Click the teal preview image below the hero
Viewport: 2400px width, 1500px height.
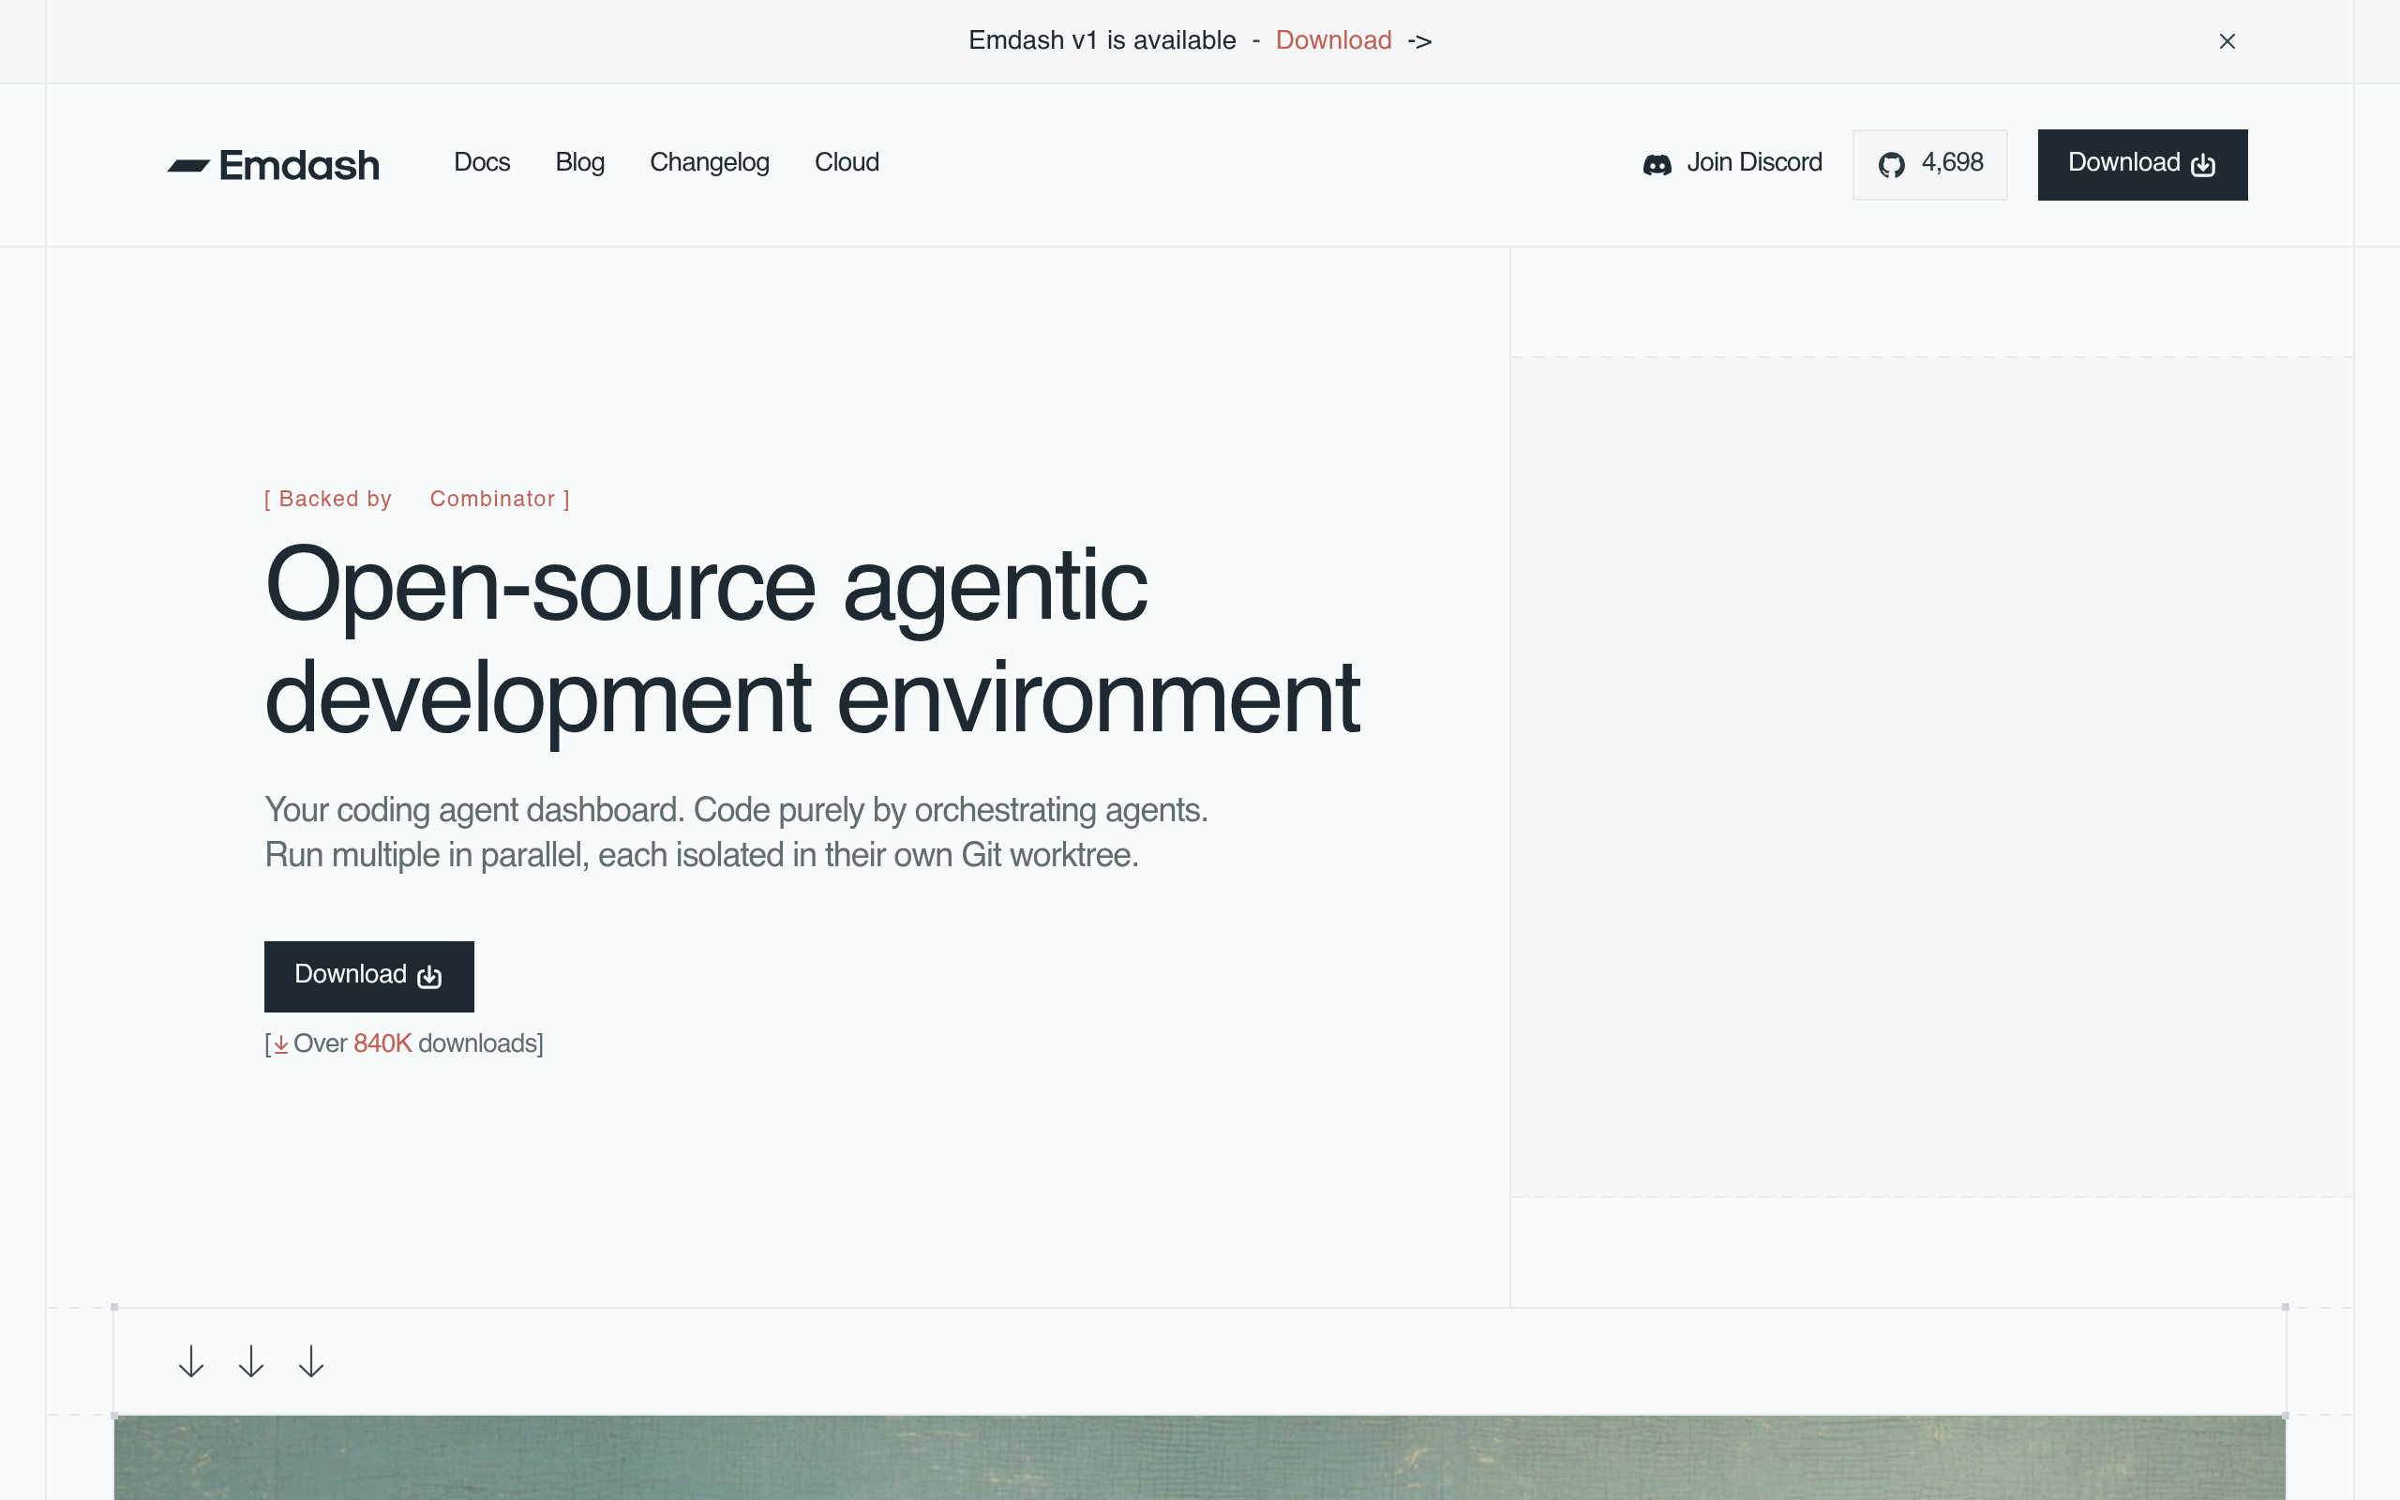pos(1200,1457)
